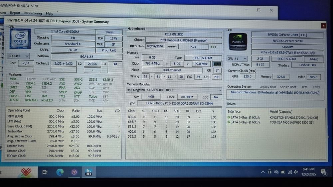The height and width of the screenshot is (187, 333).
Task: Click the Wi-Fi network tray icon
Action: (x=290, y=172)
